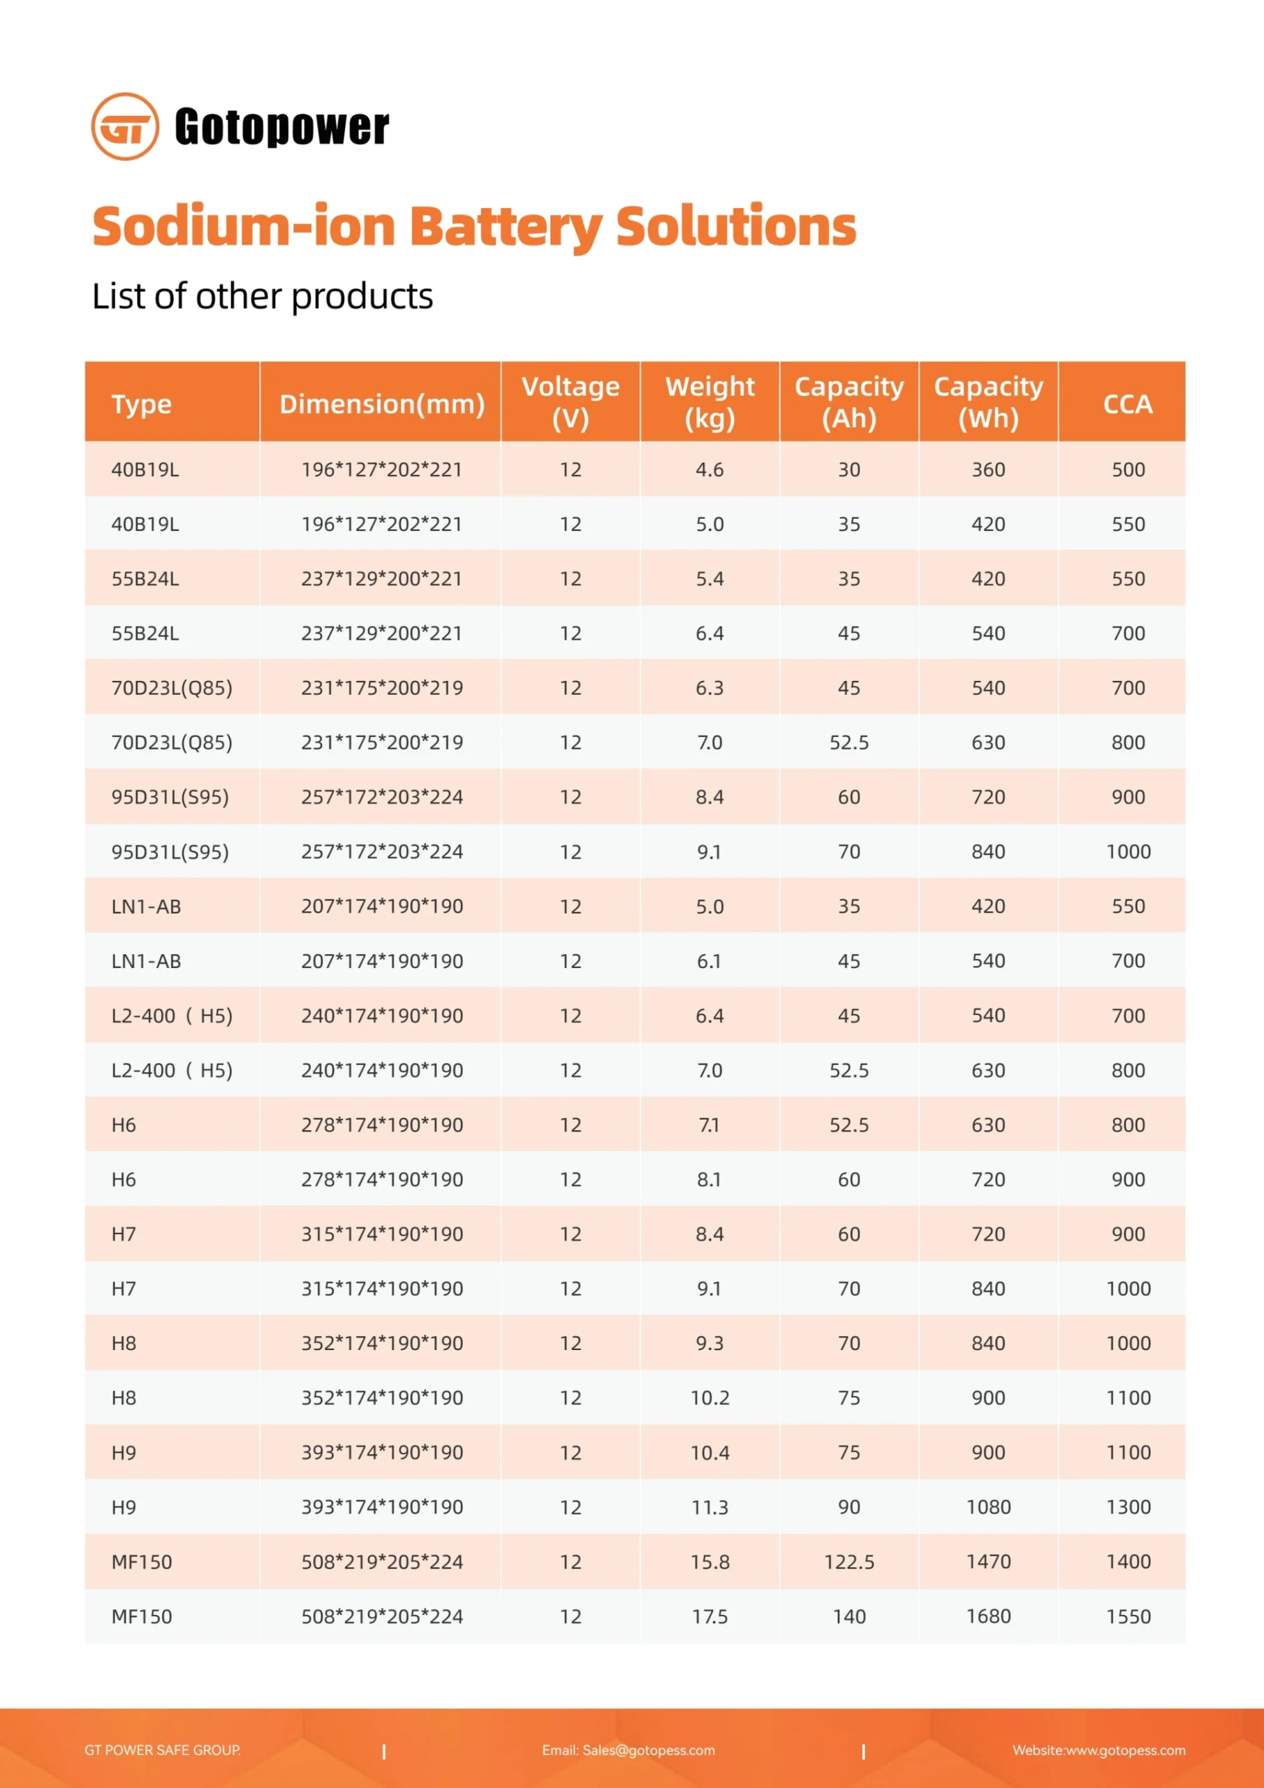
Task: Click the 4.6 weight cell
Action: [x=710, y=469]
